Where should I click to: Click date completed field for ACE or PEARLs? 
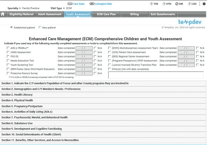click(84, 48)
